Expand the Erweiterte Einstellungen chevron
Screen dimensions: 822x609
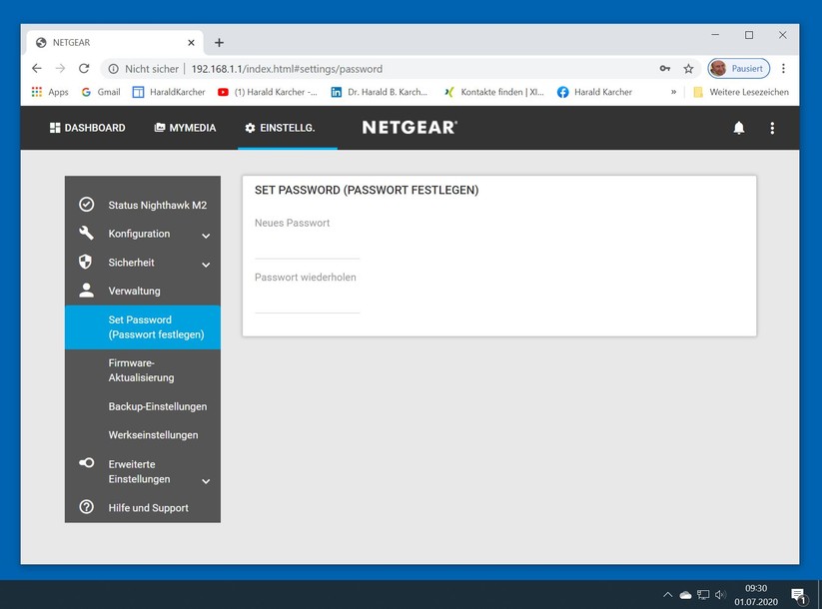point(206,481)
